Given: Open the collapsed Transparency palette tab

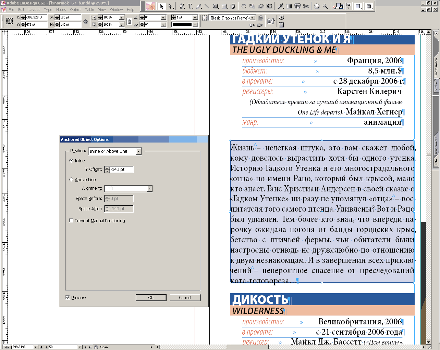Looking at the screenshot, I should pos(436,67).
